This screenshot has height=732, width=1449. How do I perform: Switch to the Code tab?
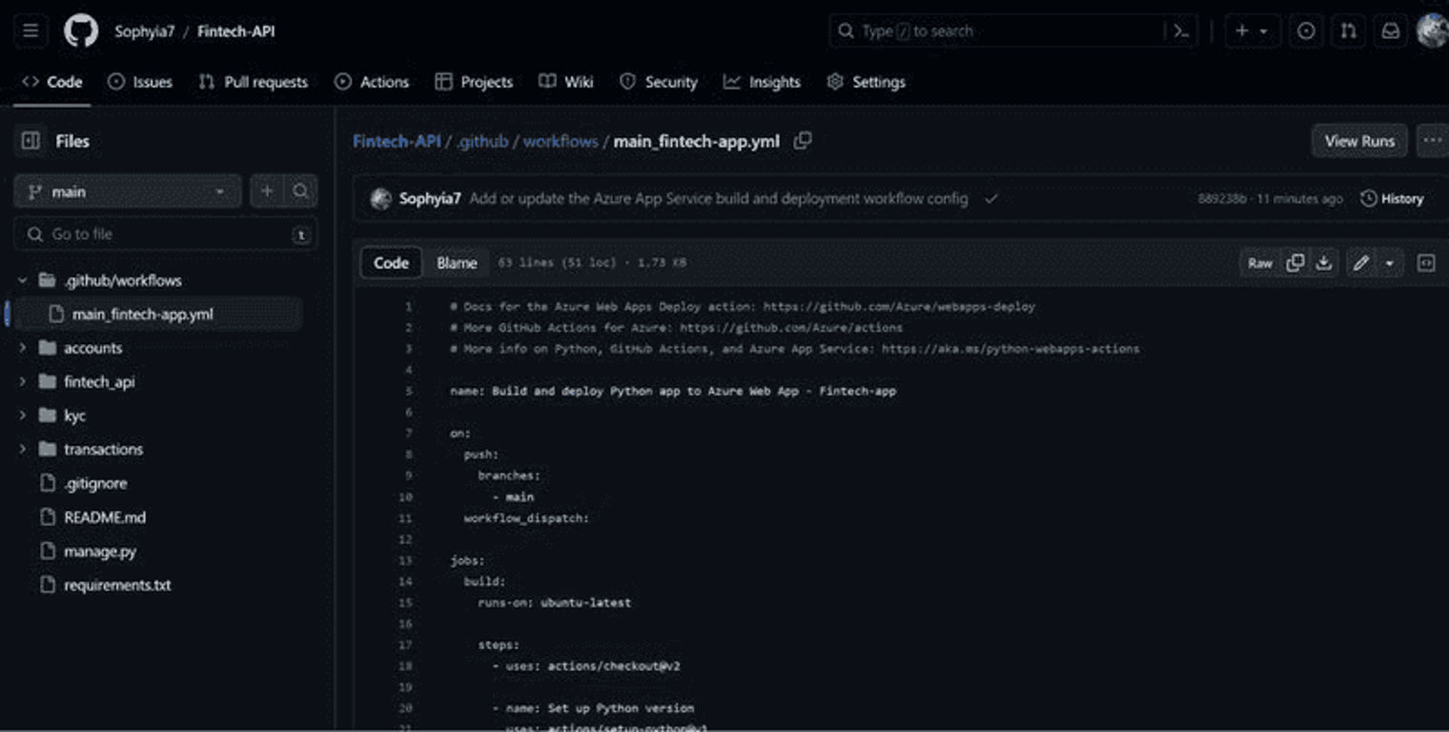pyautogui.click(x=52, y=82)
